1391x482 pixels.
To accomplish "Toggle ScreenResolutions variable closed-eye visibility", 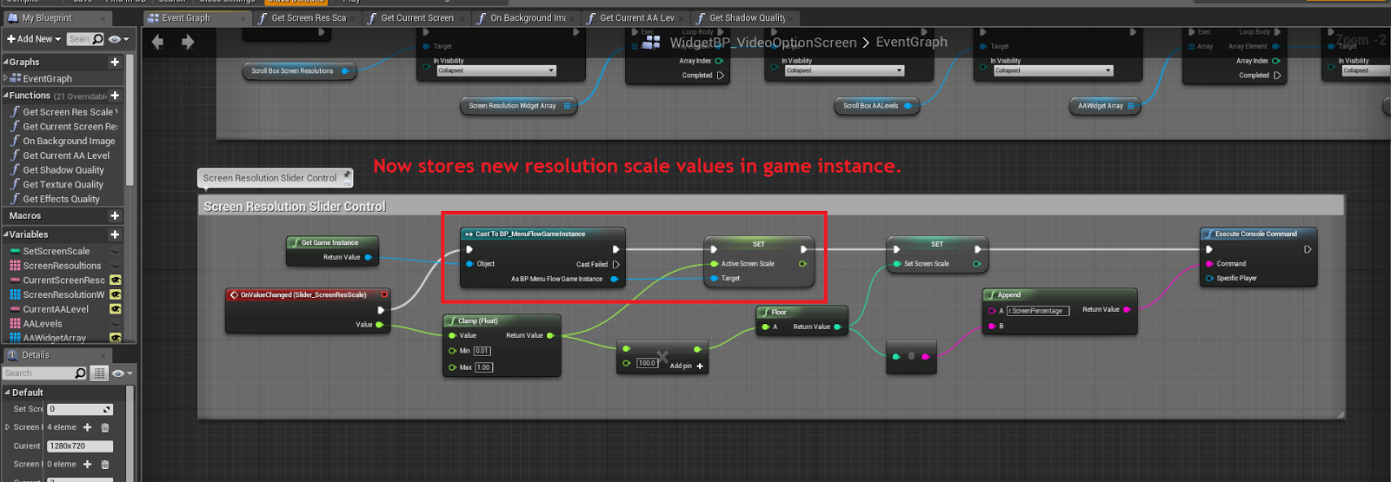I will 116,266.
